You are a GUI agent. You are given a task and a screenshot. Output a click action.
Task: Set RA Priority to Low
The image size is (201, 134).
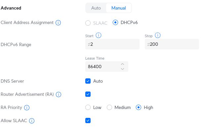coord(88,107)
